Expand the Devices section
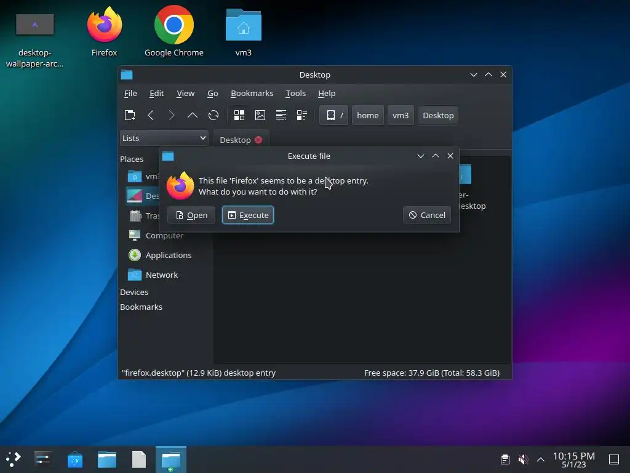This screenshot has width=630, height=473. [134, 292]
